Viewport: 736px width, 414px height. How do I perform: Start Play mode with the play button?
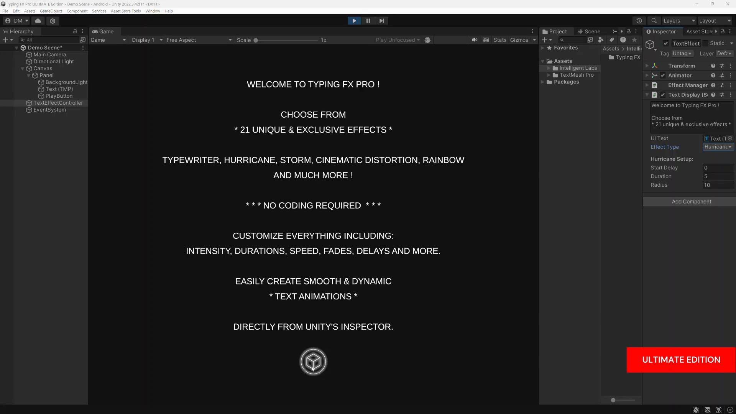354,21
